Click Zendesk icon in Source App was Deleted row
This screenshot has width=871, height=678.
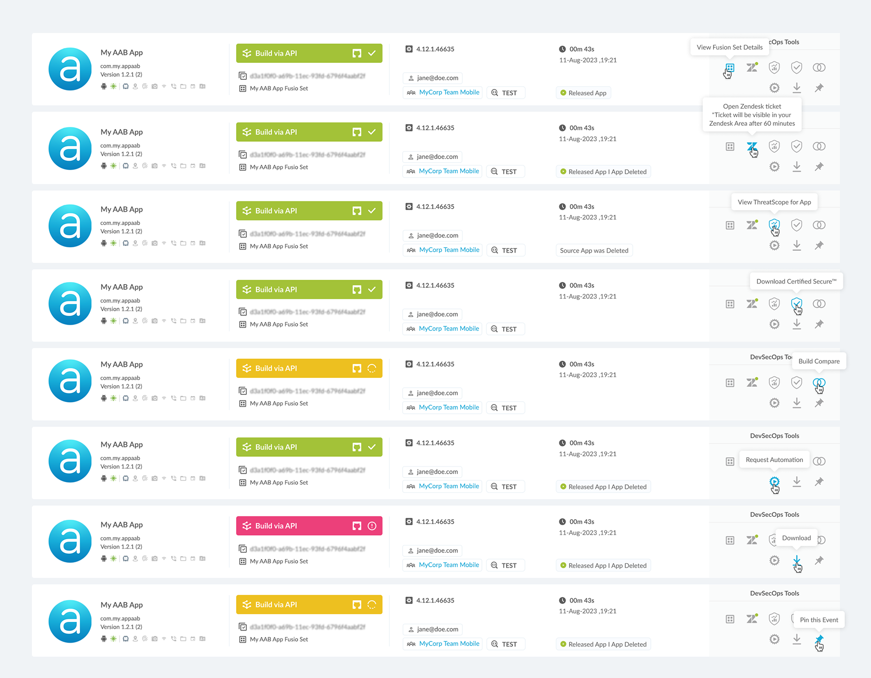click(751, 225)
